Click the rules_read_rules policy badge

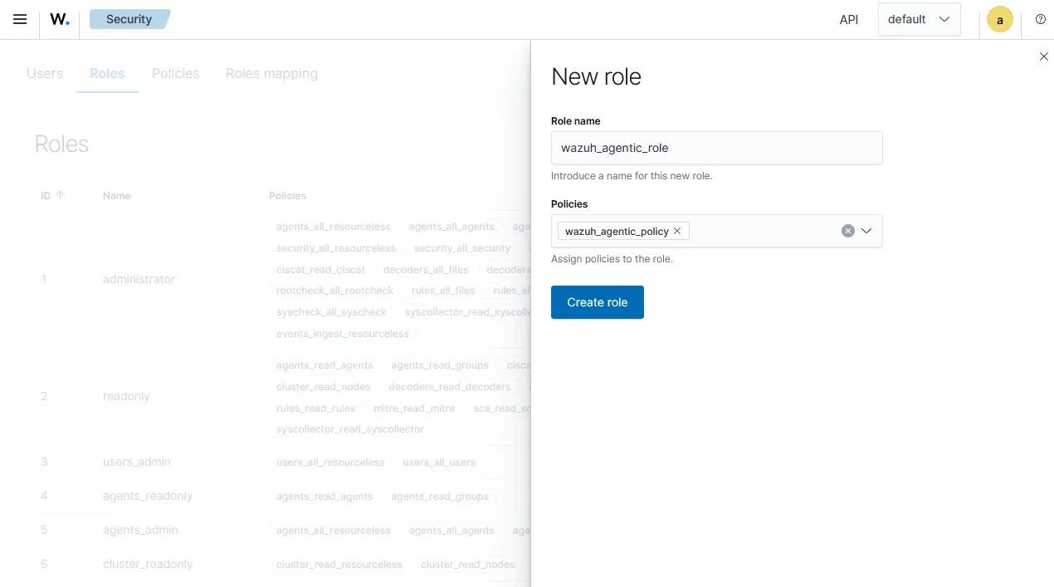tap(315, 408)
